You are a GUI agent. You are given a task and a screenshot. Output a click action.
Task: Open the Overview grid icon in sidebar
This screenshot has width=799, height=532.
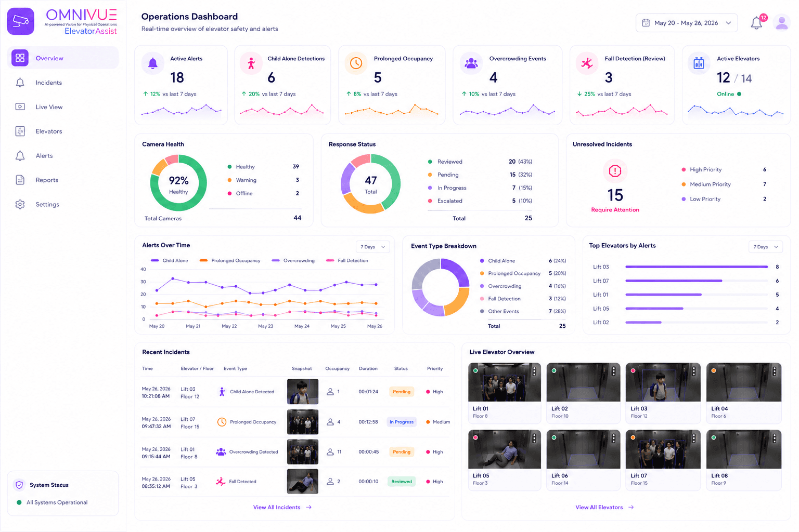click(x=20, y=58)
